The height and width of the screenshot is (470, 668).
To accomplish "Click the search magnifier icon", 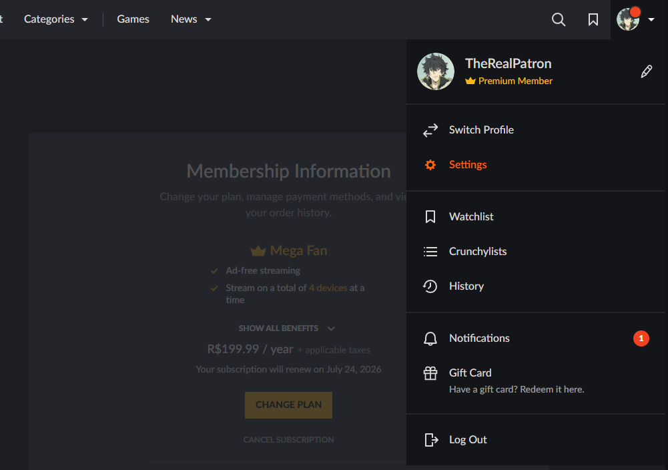I will coord(559,19).
